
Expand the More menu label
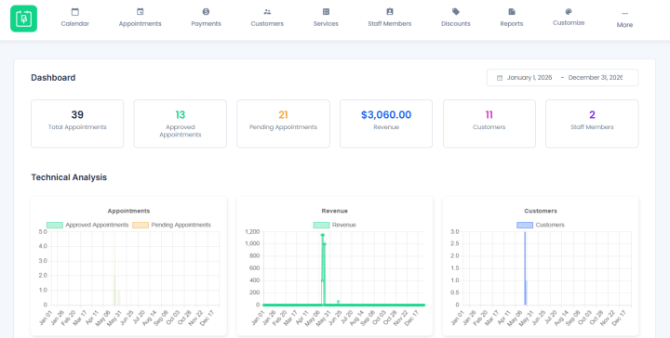click(x=624, y=25)
